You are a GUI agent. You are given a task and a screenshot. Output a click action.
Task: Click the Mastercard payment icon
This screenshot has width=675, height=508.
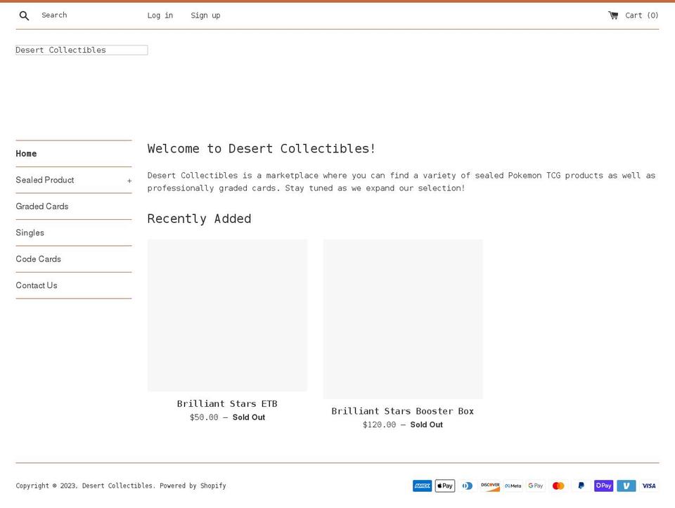[558, 486]
